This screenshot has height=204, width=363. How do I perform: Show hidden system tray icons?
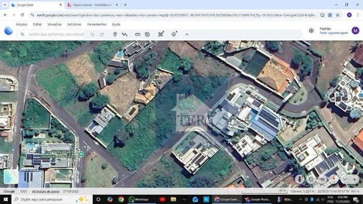coord(300,199)
